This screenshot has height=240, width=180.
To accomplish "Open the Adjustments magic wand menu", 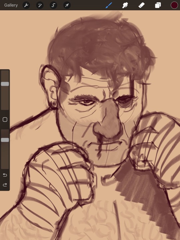I will coord(40,5).
